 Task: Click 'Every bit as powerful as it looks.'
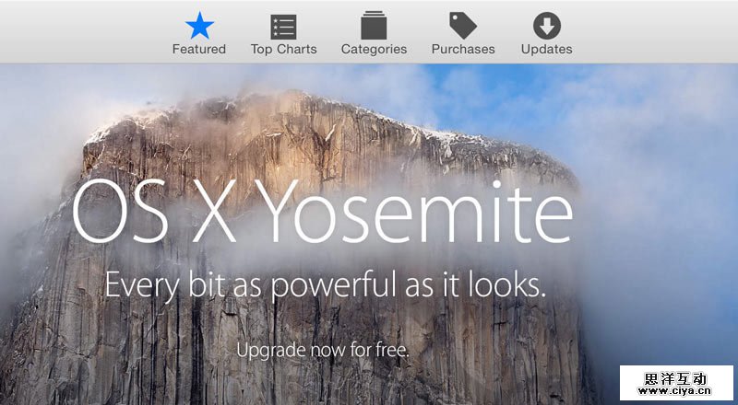tap(326, 284)
